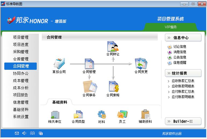
Task: Expand the 信息中心 panel header
Action: (x=183, y=38)
